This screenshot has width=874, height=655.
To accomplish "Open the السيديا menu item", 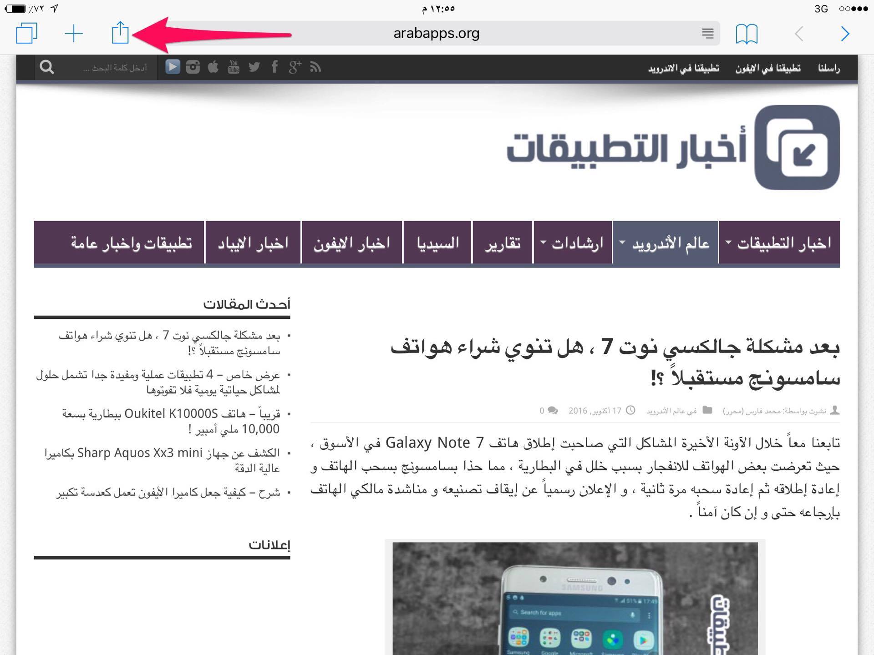I will tap(437, 242).
